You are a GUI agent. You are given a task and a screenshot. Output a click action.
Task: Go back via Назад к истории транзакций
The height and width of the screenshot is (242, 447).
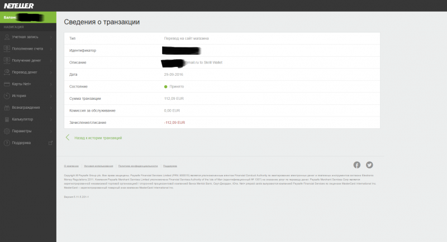point(98,138)
